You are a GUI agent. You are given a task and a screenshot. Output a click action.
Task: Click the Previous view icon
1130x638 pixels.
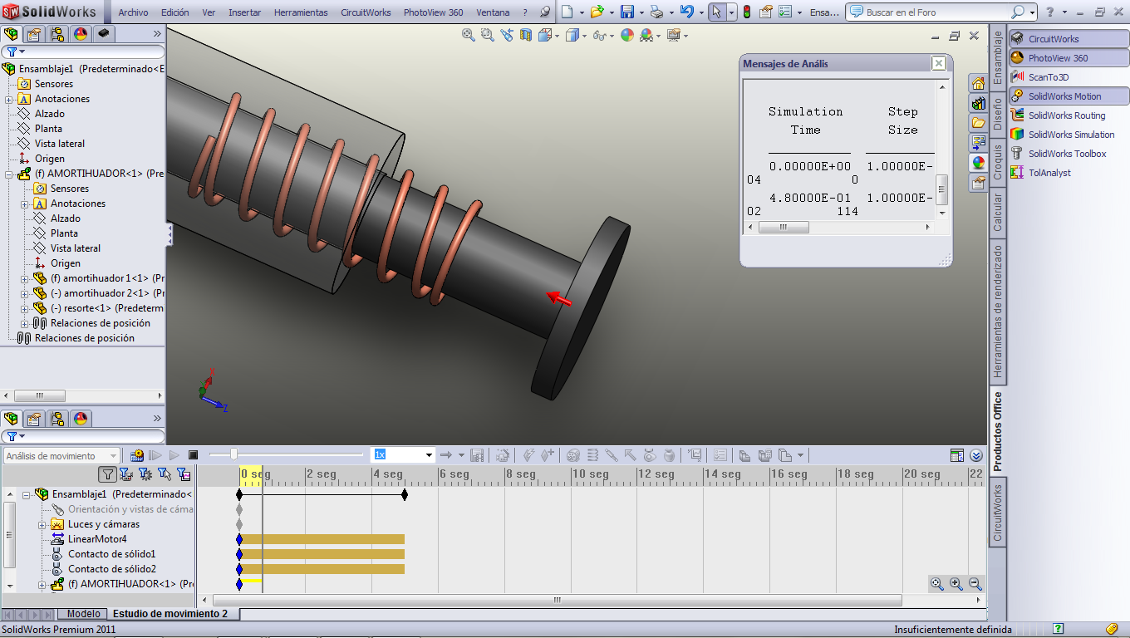pyautogui.click(x=506, y=35)
